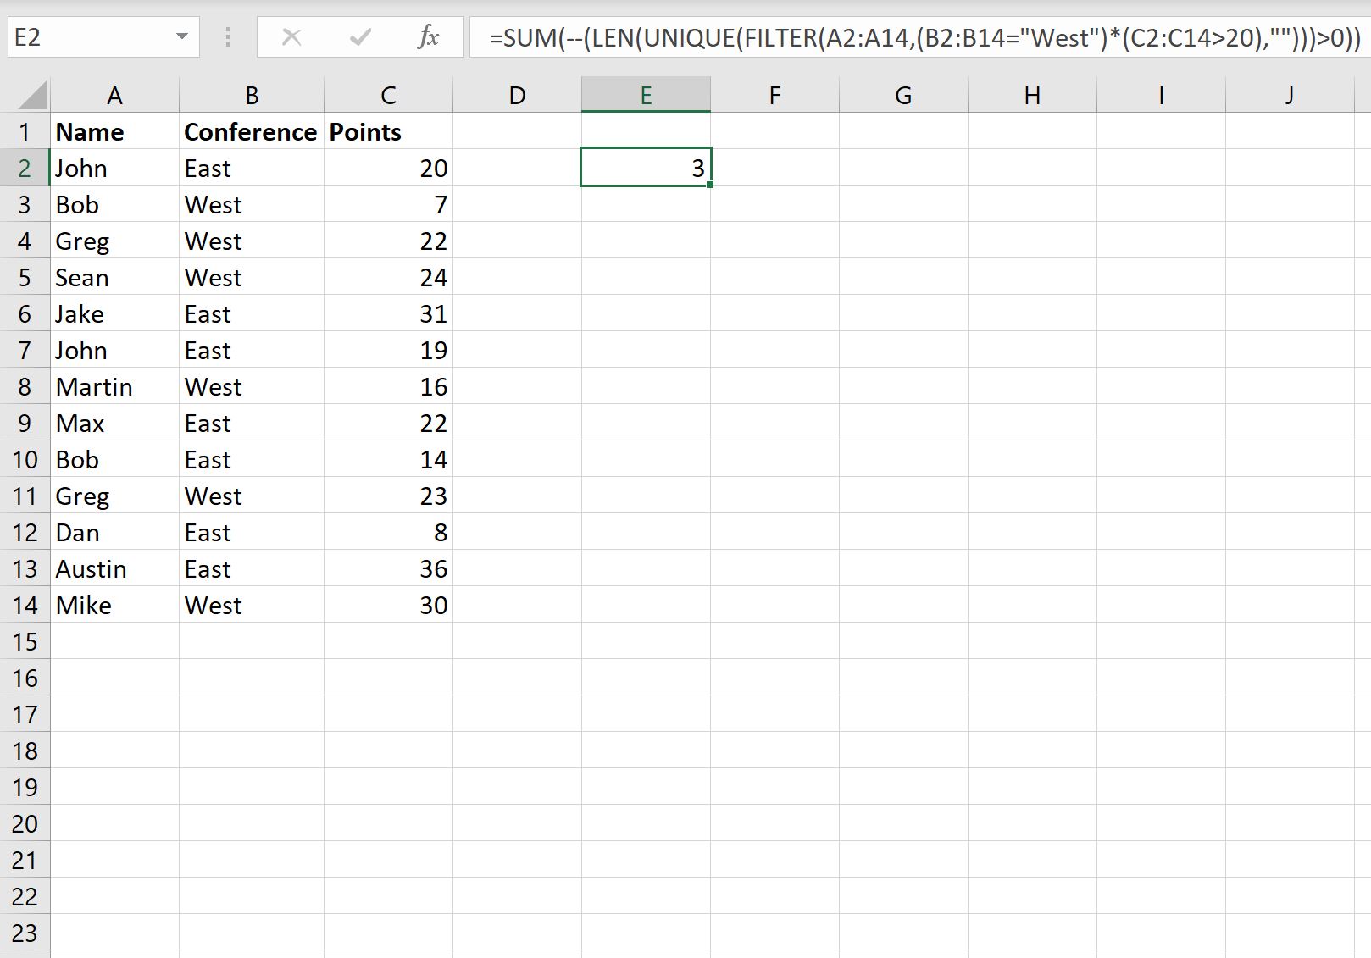Click the Enter checkmark formula icon
This screenshot has height=958, width=1371.
[360, 37]
